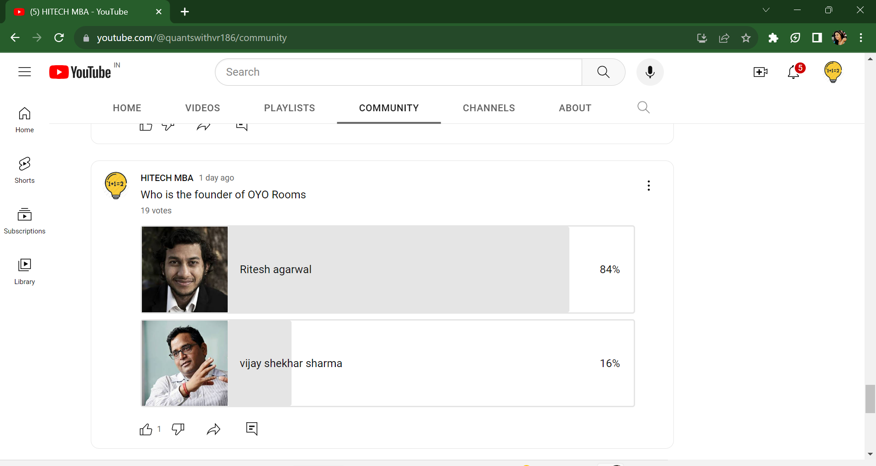Image resolution: width=876 pixels, height=466 pixels.
Task: Search within the channel using magnifier
Action: click(643, 108)
